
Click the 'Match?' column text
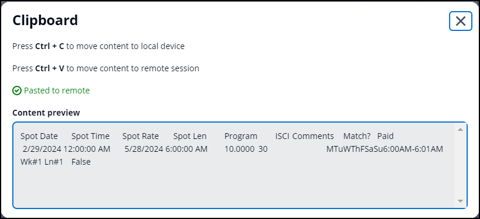coord(357,136)
